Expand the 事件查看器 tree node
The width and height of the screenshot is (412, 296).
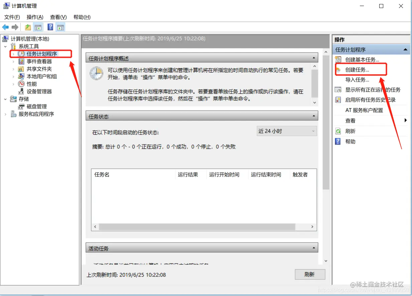click(x=13, y=61)
